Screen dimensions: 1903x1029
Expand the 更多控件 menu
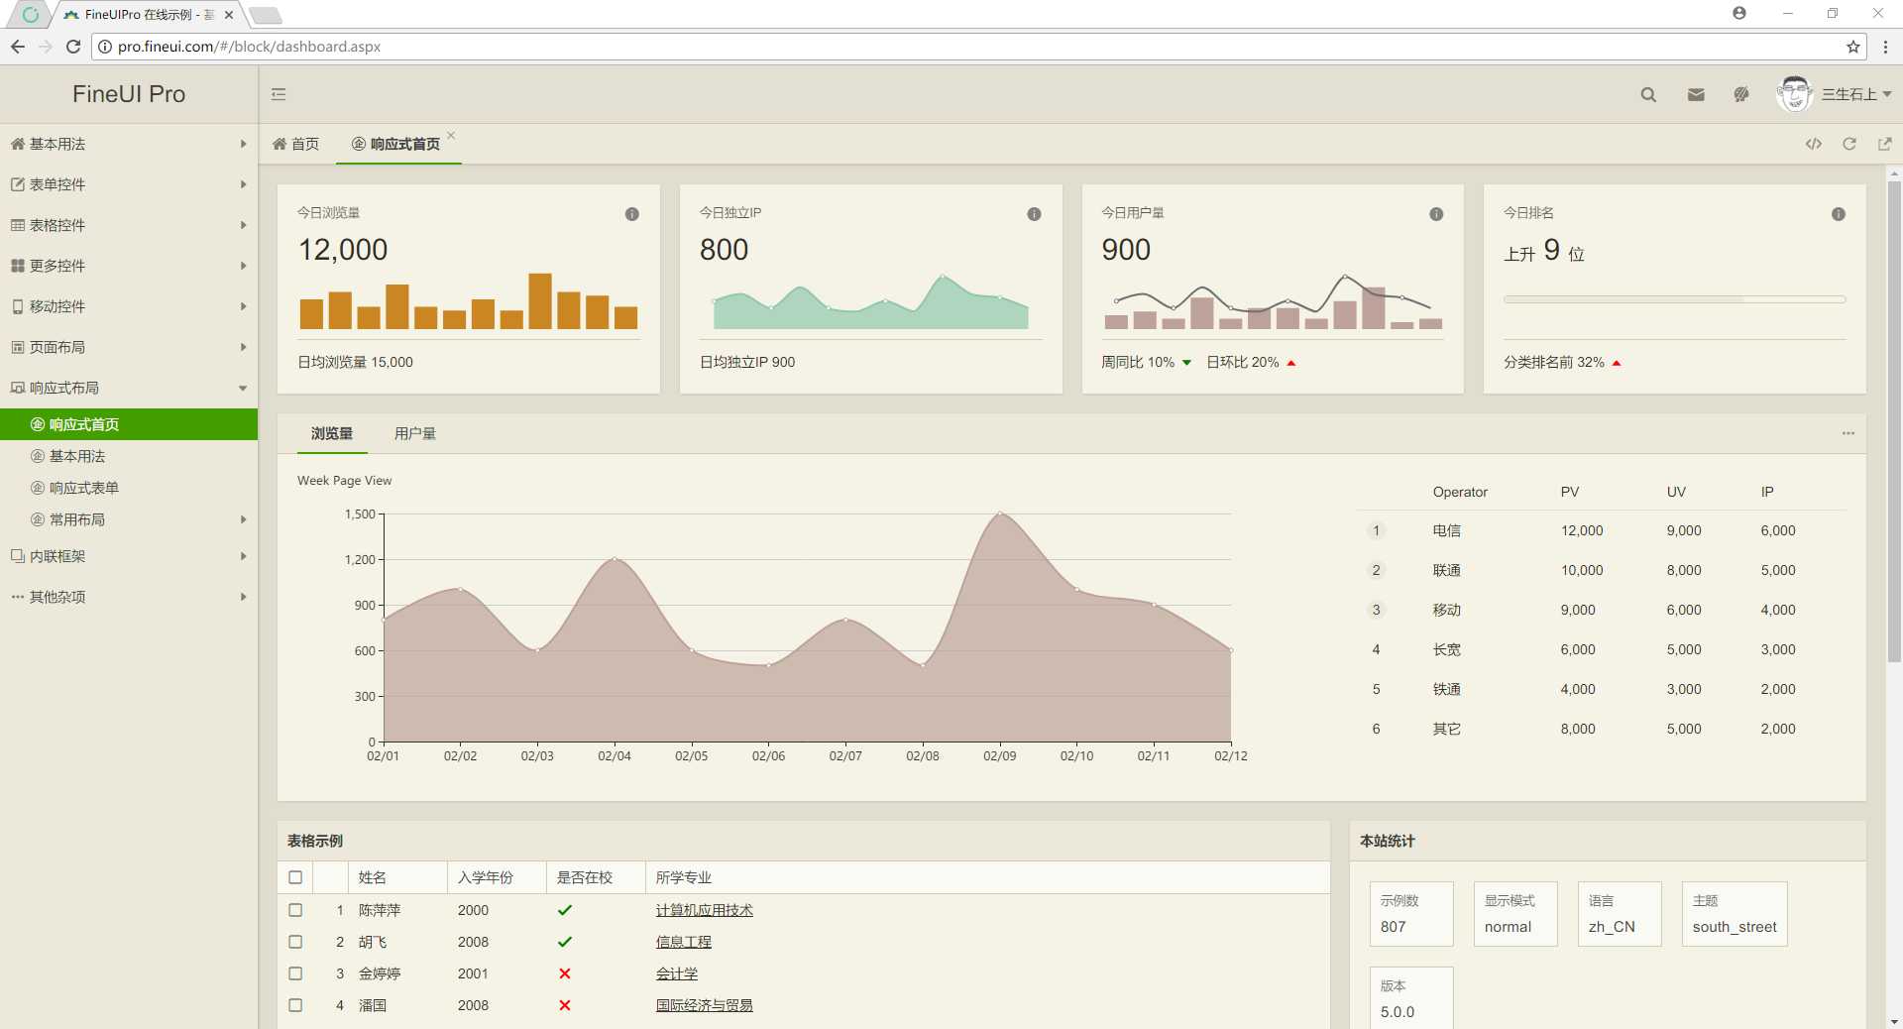[129, 266]
